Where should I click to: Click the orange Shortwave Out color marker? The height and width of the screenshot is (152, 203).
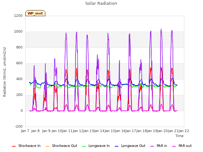(47, 146)
